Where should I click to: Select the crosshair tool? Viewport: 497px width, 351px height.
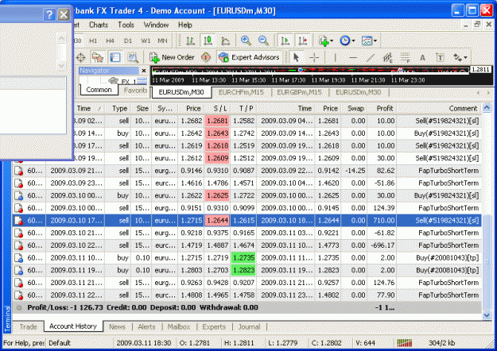pyautogui.click(x=314, y=57)
